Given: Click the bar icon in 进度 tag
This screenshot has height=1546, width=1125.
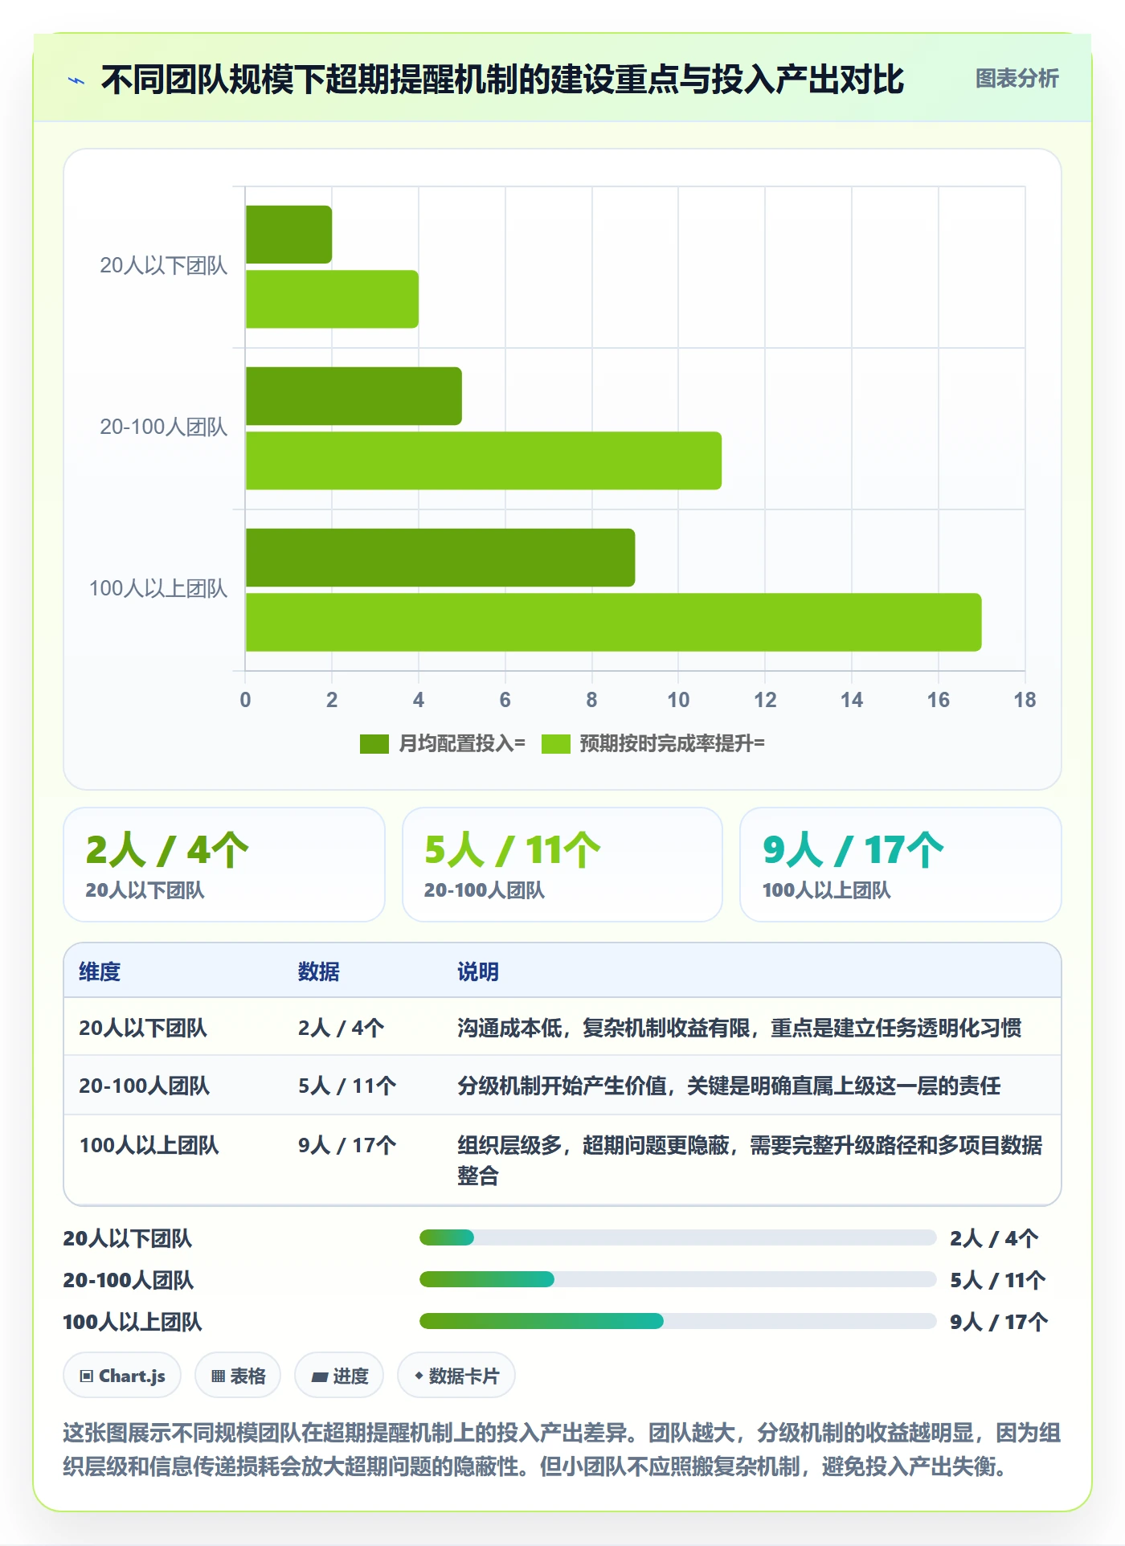Looking at the screenshot, I should tap(319, 1377).
